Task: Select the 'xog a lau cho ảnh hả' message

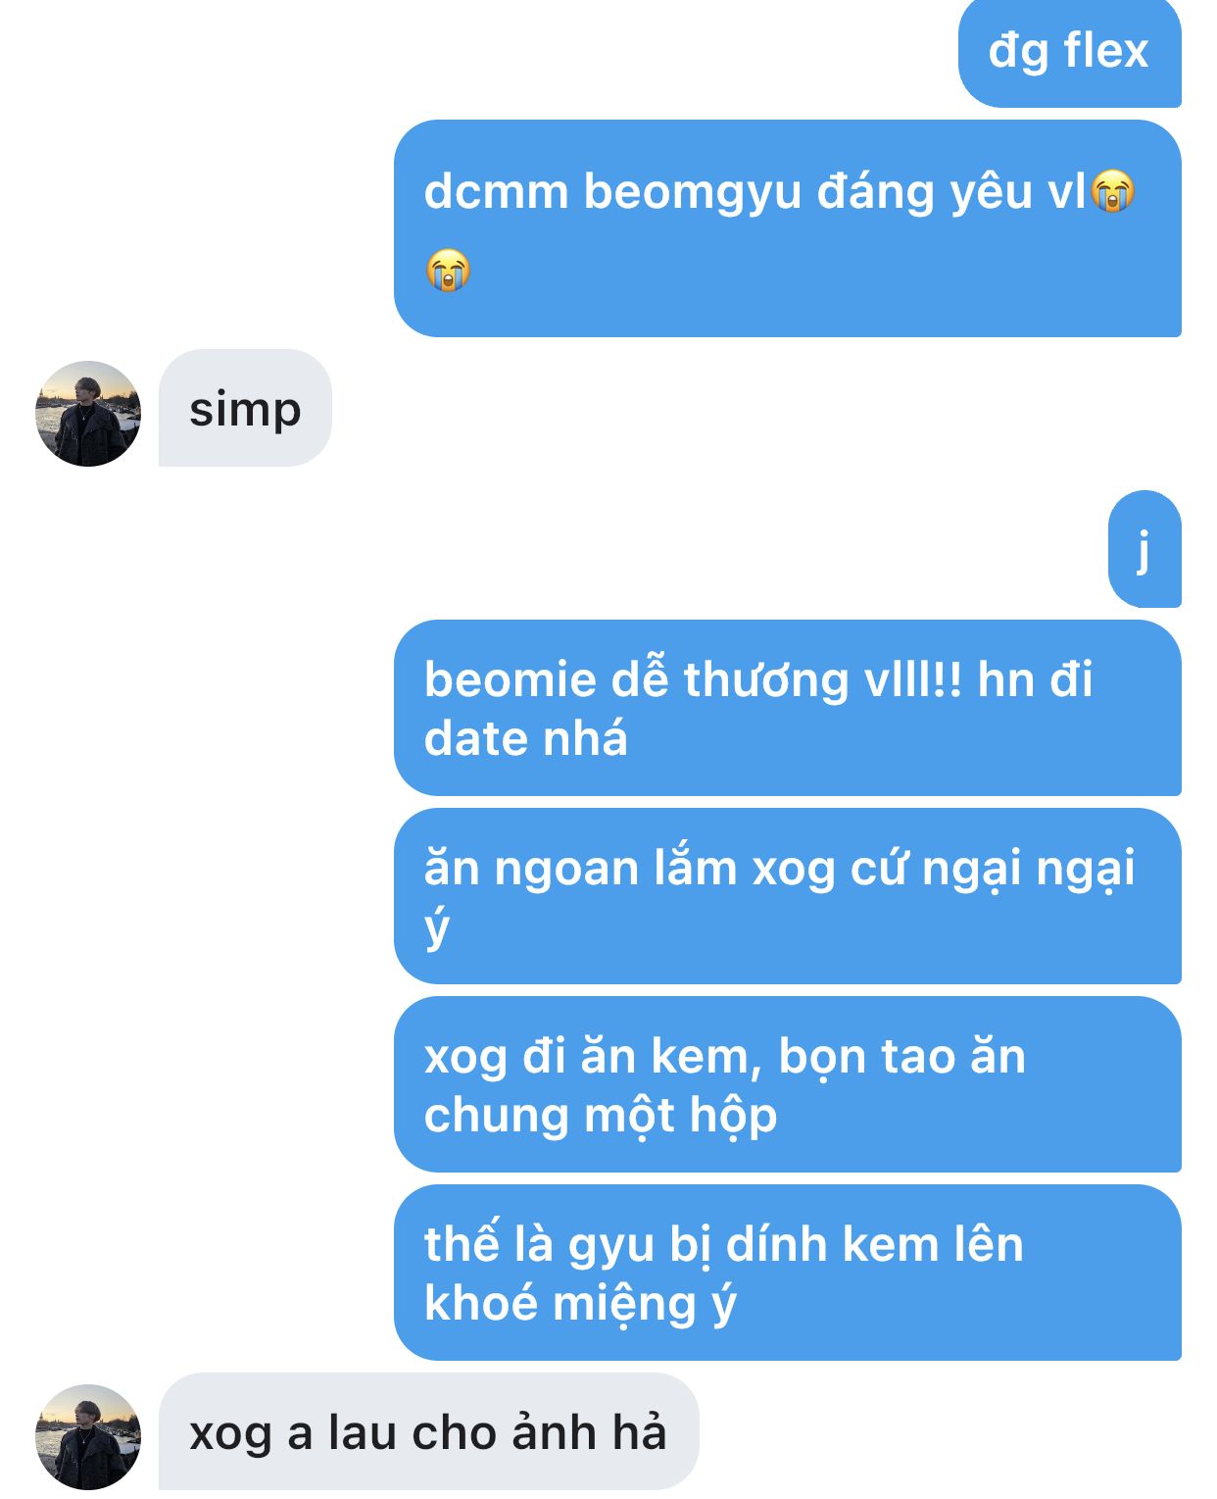Action: coord(429,1431)
